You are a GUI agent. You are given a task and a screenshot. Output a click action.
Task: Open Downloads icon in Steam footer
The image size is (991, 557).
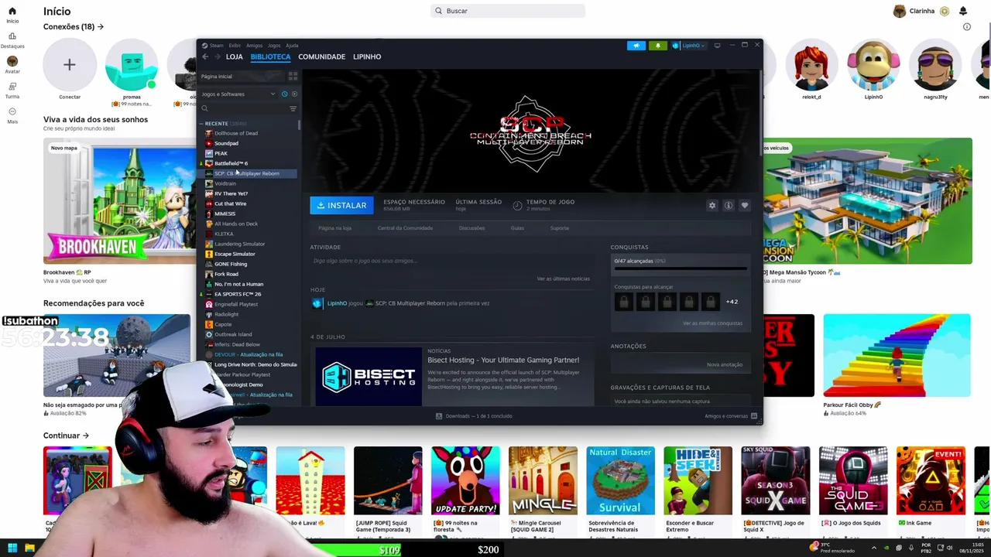coord(439,415)
